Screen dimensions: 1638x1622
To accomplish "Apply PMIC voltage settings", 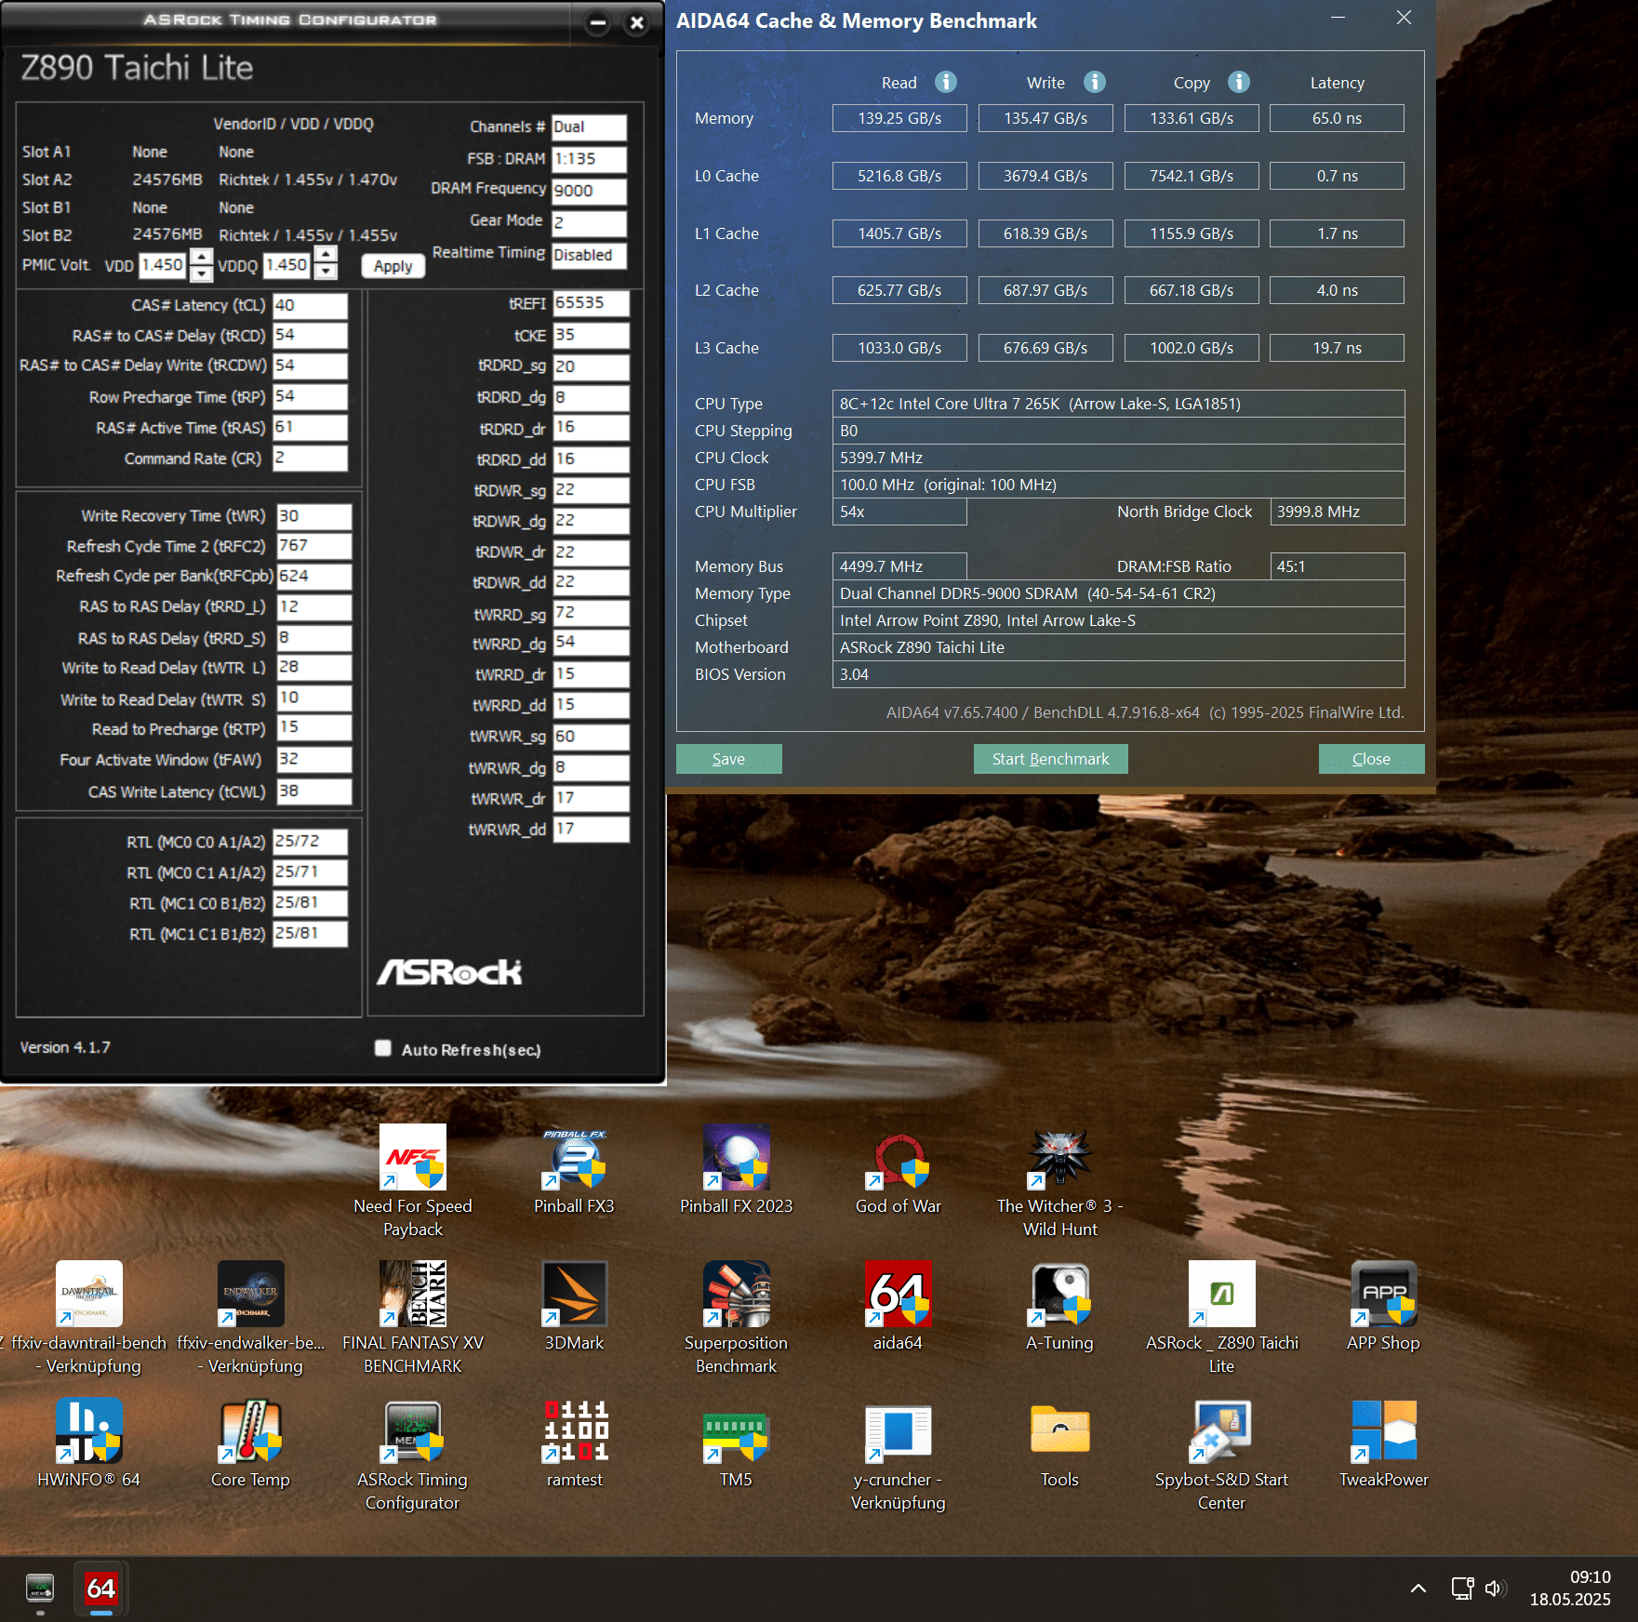I will coord(393,266).
